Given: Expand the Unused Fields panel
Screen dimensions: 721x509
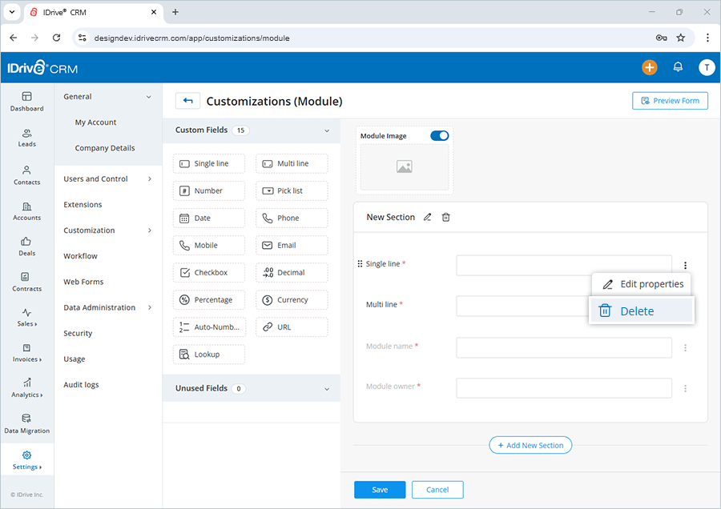Looking at the screenshot, I should [x=327, y=388].
